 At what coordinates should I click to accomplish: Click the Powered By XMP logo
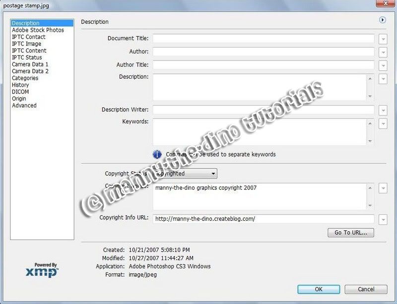[42, 270]
